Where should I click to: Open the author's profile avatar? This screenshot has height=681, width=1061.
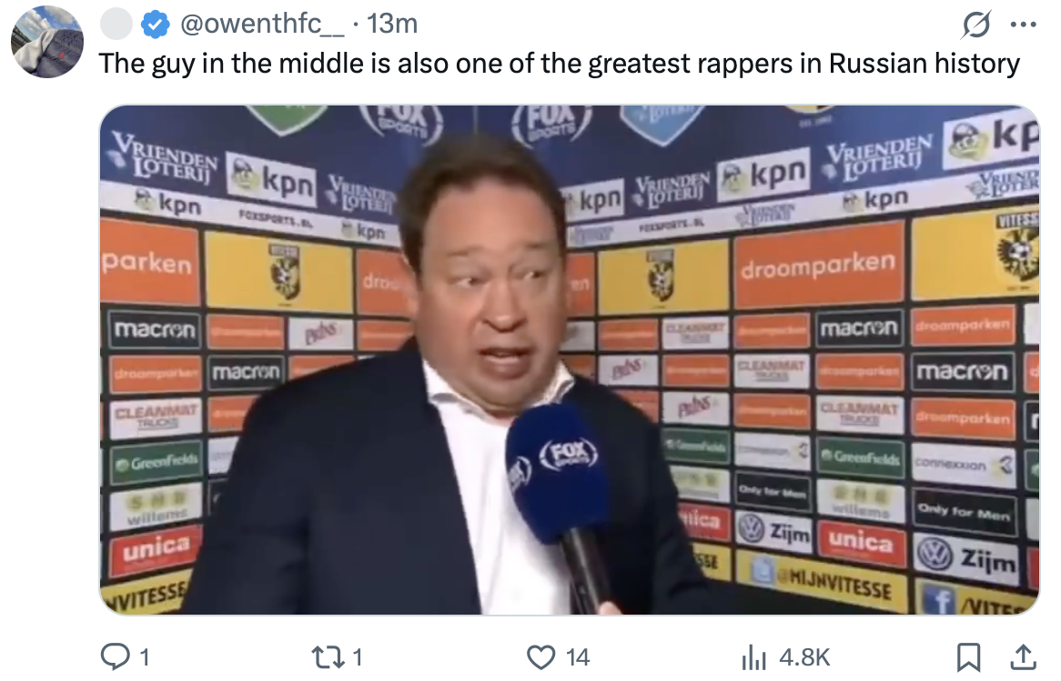click(x=47, y=42)
